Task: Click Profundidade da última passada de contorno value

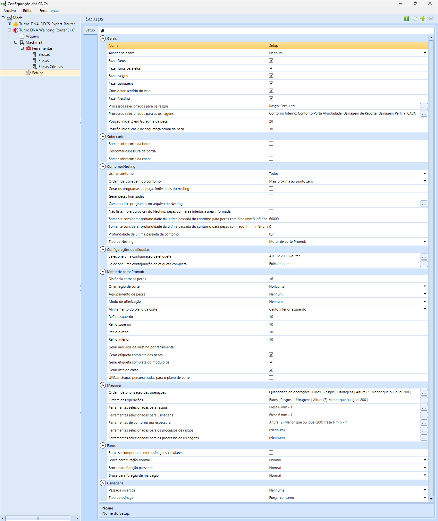Action: 348,234
